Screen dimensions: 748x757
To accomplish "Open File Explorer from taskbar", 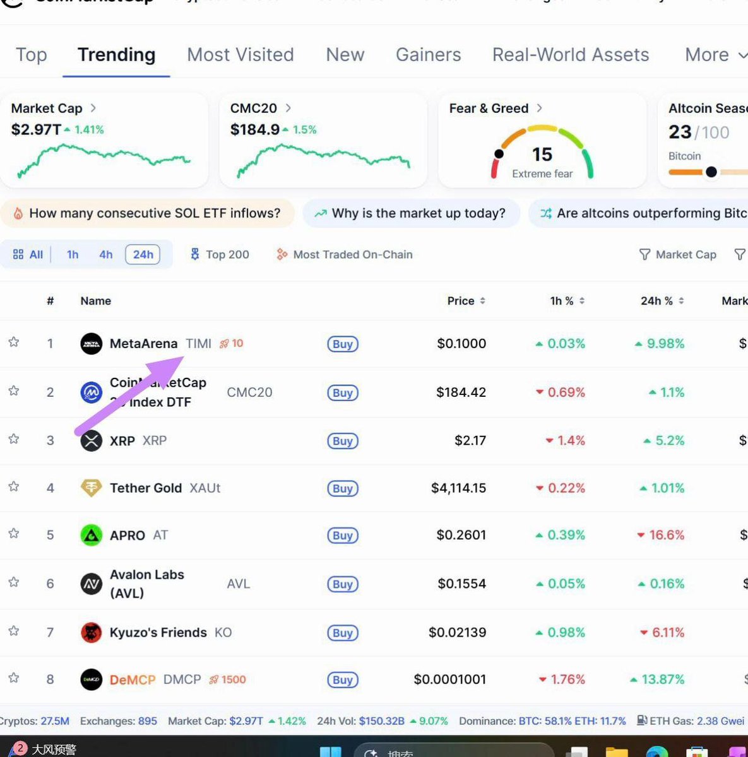I will pos(617,752).
